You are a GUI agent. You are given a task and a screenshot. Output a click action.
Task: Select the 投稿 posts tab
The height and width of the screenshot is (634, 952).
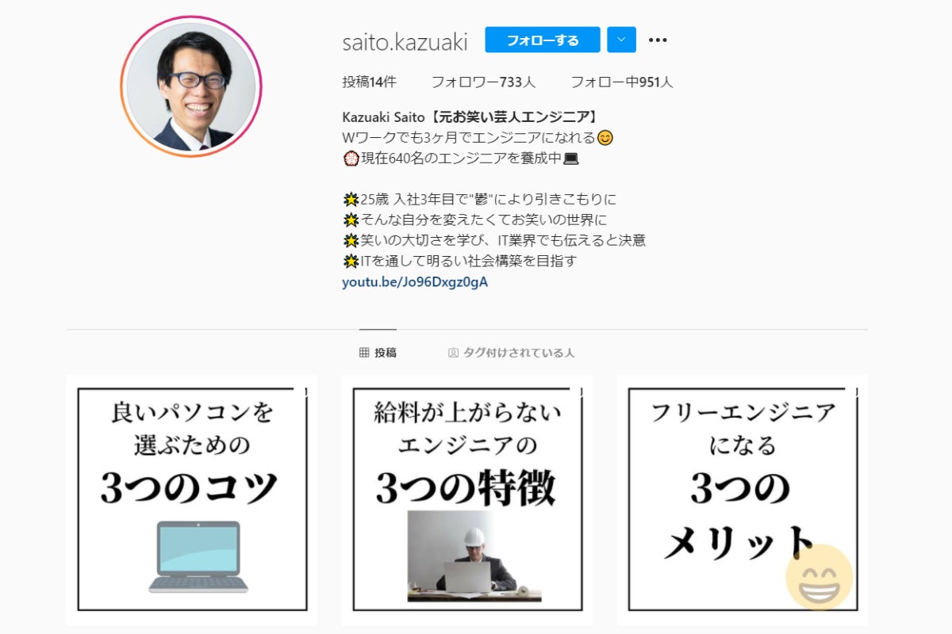[x=378, y=353]
